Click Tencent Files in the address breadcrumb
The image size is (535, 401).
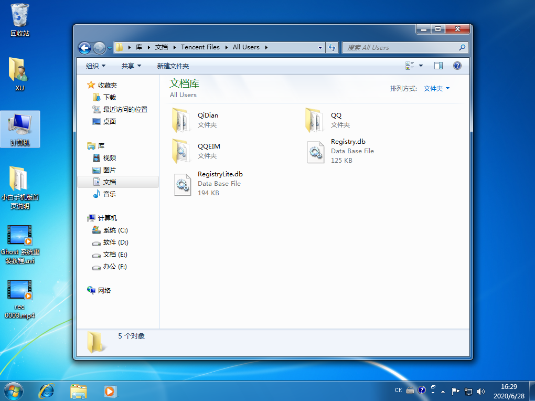[x=200, y=47]
